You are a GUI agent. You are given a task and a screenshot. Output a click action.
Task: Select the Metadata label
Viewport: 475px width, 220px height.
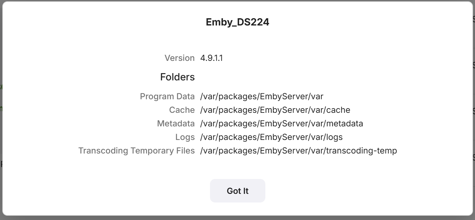(x=176, y=123)
